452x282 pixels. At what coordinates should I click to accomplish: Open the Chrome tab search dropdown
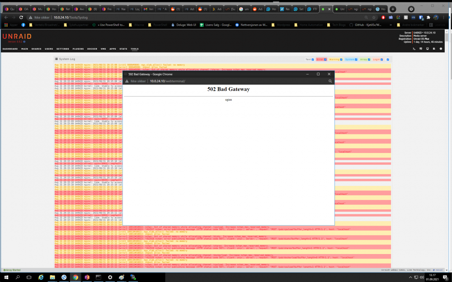coord(411,9)
